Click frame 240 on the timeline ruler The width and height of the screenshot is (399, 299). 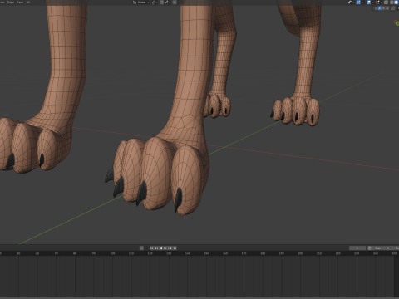point(376,253)
